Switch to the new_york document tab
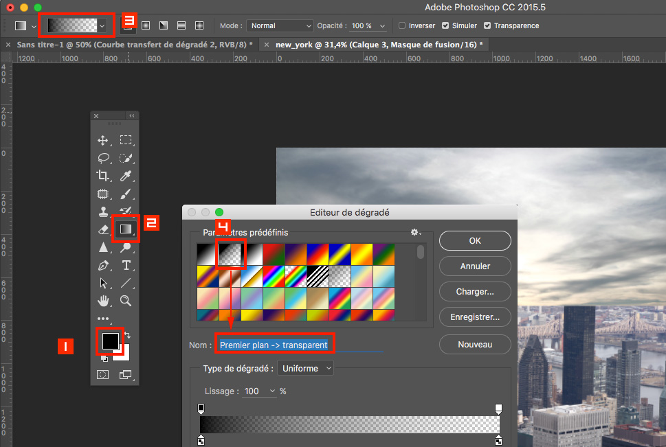The width and height of the screenshot is (666, 447). tap(379, 44)
